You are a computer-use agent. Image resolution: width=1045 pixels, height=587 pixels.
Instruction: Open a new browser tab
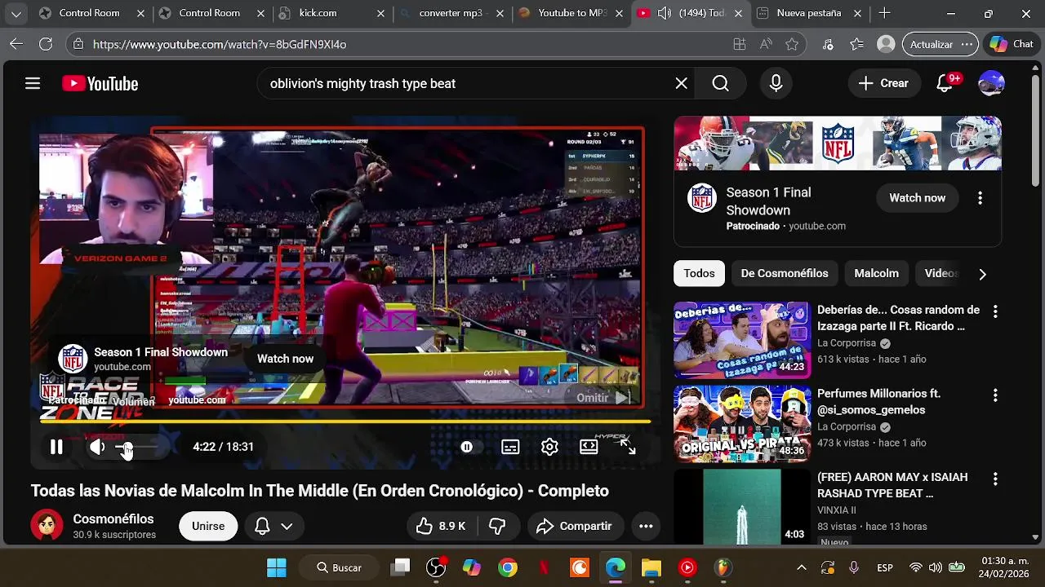click(x=884, y=13)
